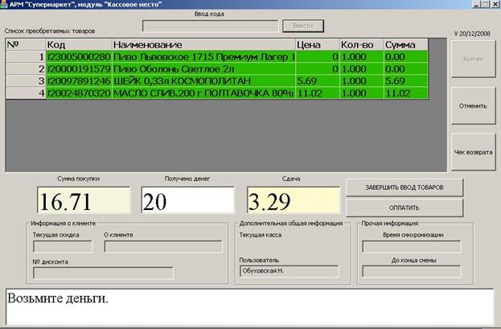Click quantity 1.000 in МАСЛО row

point(362,93)
